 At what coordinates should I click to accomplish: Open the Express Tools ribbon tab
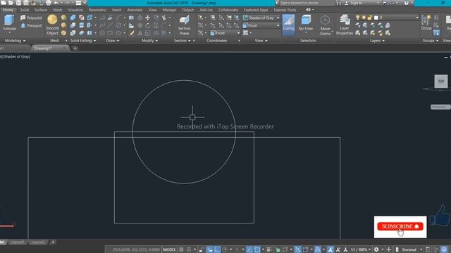click(x=285, y=10)
